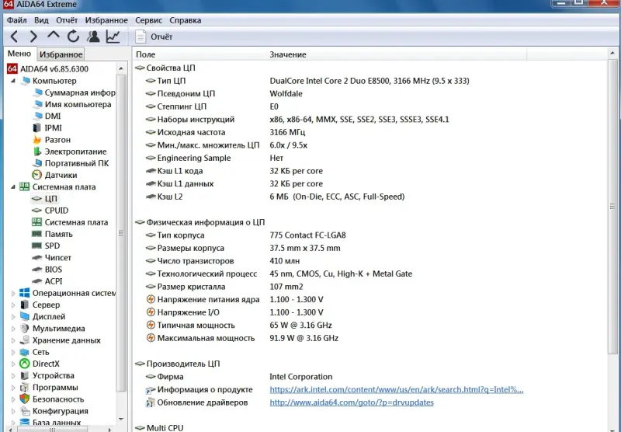Open the BIOS chip icon item

coord(36,270)
